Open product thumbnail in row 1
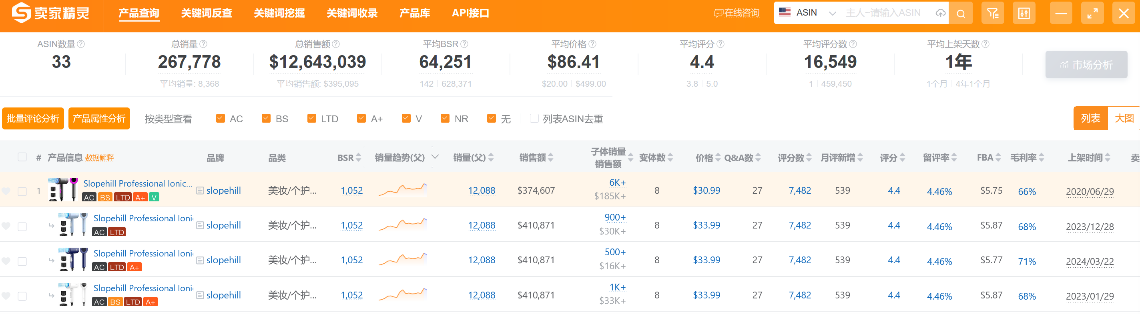 click(63, 190)
